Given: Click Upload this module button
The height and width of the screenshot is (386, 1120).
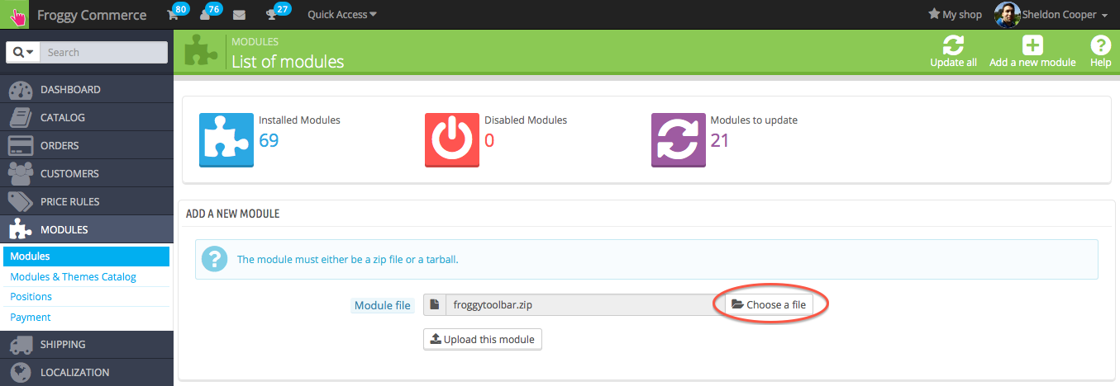Looking at the screenshot, I should click(483, 339).
